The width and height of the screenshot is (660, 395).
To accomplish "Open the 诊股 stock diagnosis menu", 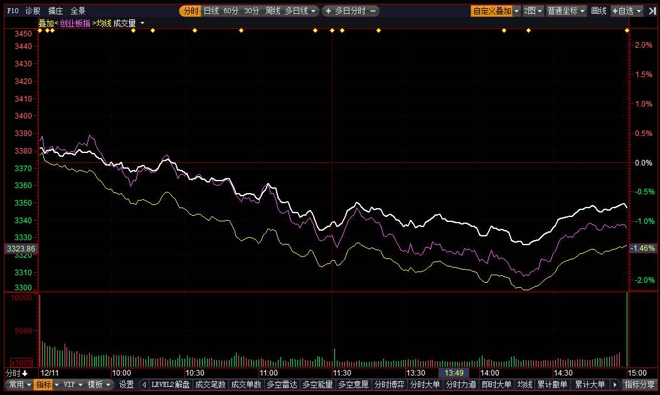I will [33, 11].
